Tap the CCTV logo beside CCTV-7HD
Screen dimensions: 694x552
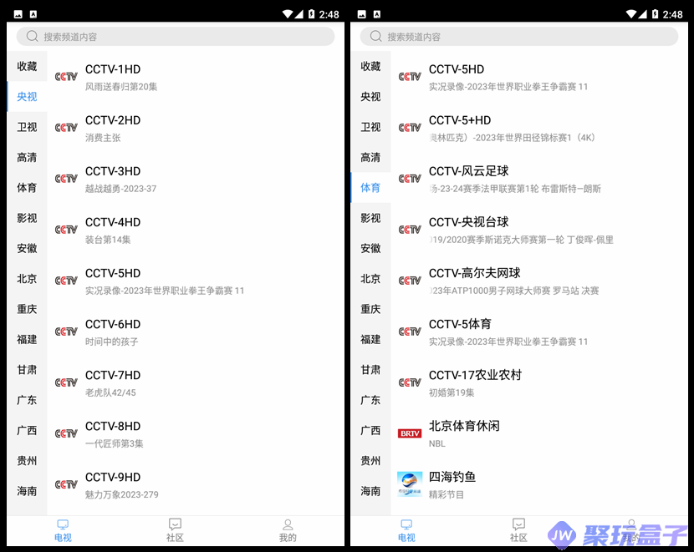pos(66,382)
